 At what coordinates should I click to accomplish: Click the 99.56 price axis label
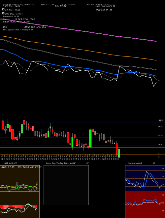pos(161,127)
